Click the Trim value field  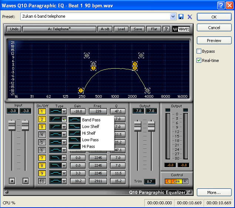pos(150,181)
